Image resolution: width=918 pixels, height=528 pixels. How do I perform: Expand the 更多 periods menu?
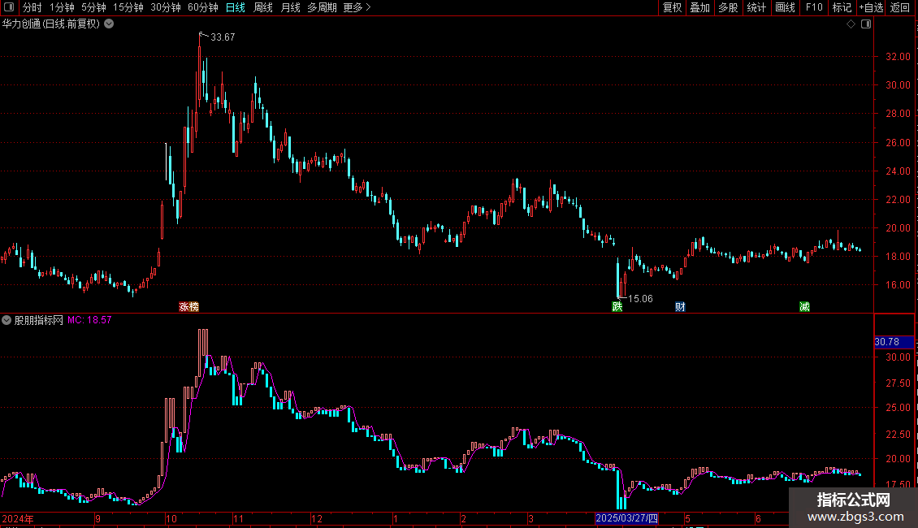357,7
